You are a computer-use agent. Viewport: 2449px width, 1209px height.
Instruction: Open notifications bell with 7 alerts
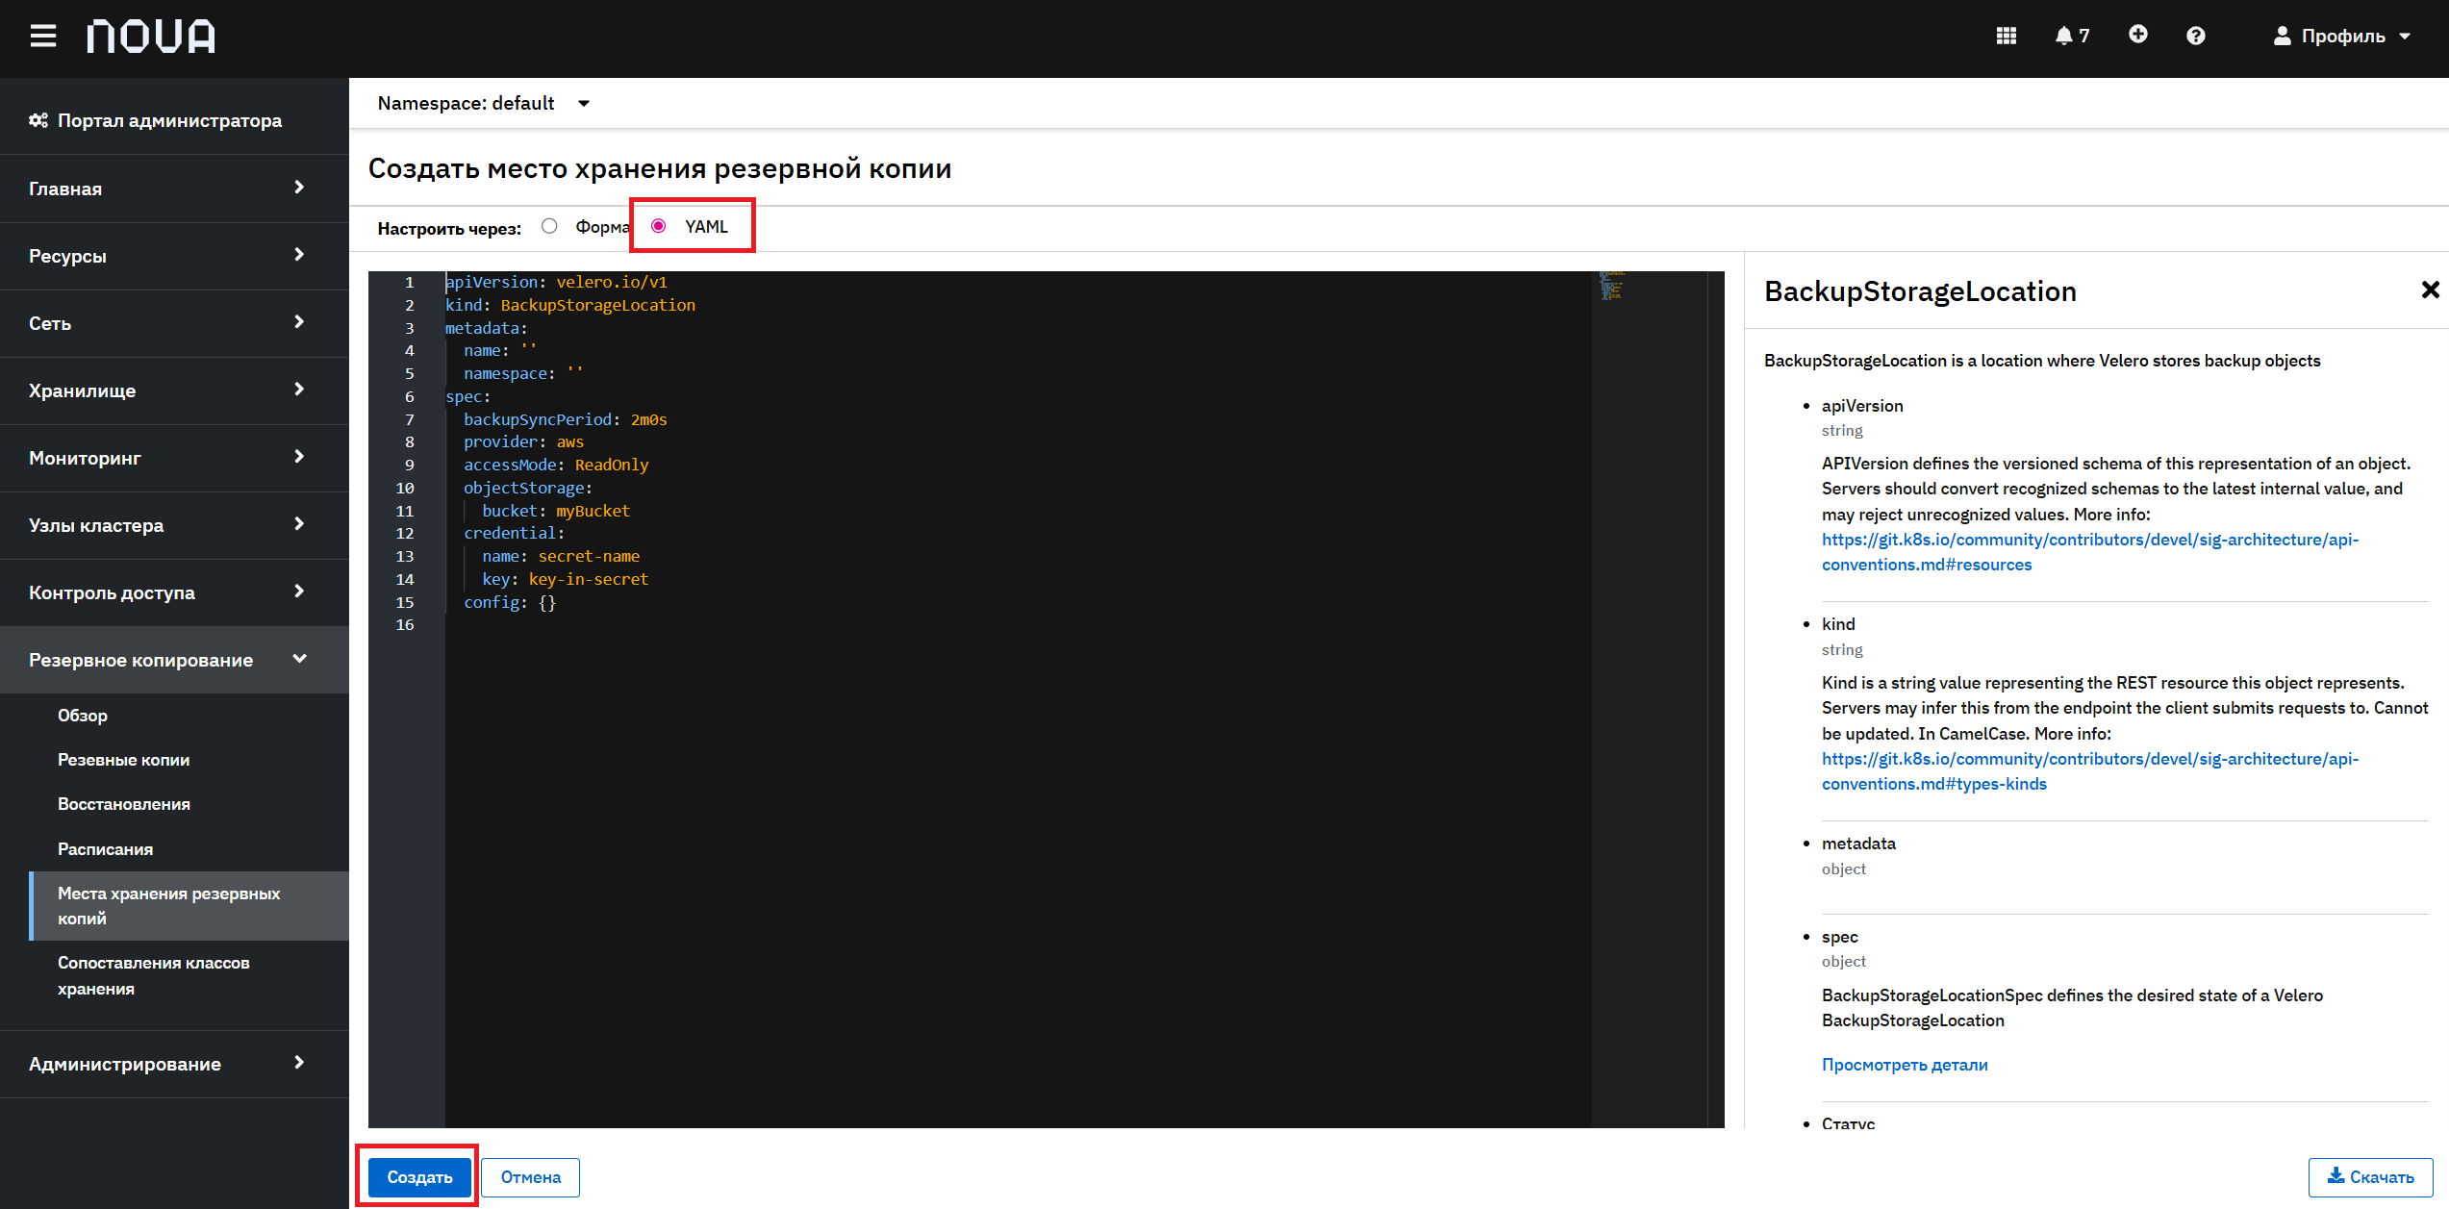click(2072, 36)
